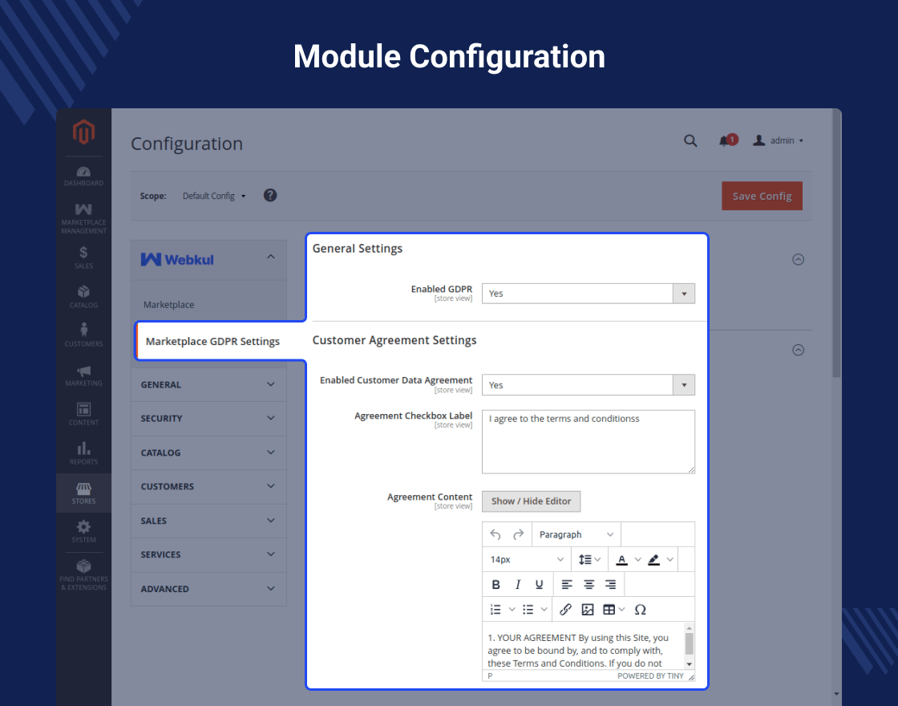The height and width of the screenshot is (706, 898).
Task: Center align text in editor
Action: click(589, 585)
